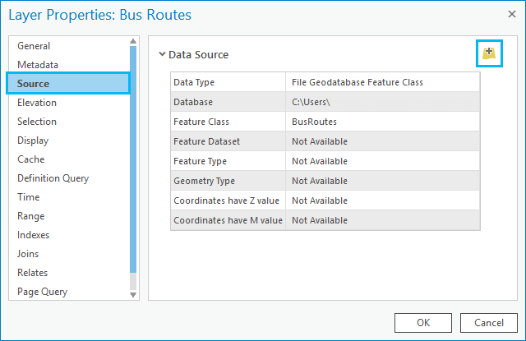526x341 pixels.
Task: Click the OK button
Action: pyautogui.click(x=422, y=322)
